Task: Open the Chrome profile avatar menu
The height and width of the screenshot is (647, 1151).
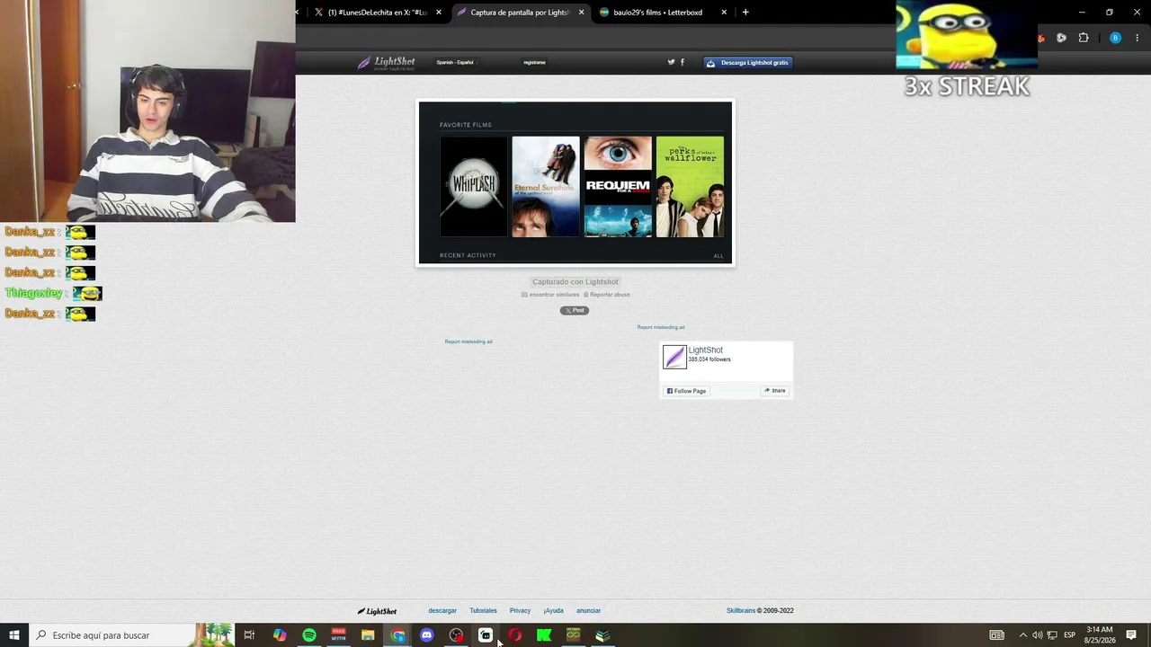Action: point(1115,38)
